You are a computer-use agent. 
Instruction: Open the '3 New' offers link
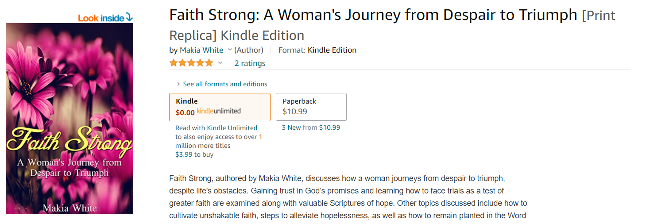pyautogui.click(x=291, y=127)
